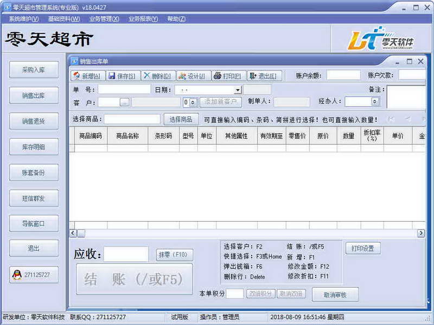Focus the 单号 order number field
This screenshot has height=325, width=434.
click(x=124, y=89)
